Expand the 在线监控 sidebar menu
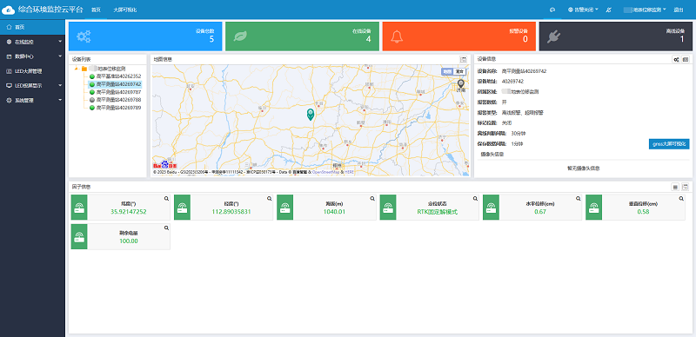 click(x=32, y=42)
